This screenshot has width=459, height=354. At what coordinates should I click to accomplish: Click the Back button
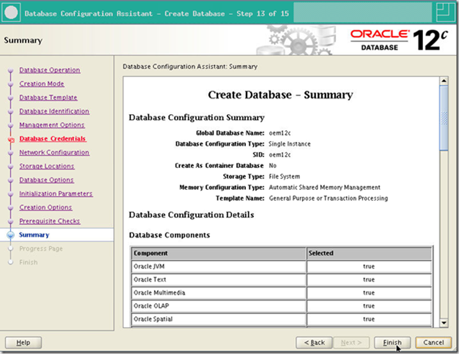point(314,342)
